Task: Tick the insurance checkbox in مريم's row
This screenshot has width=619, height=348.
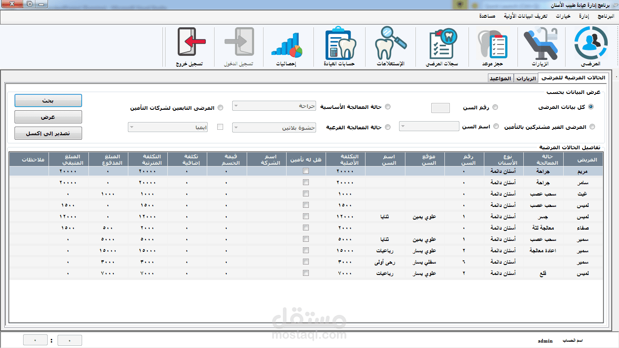Action: 306,171
